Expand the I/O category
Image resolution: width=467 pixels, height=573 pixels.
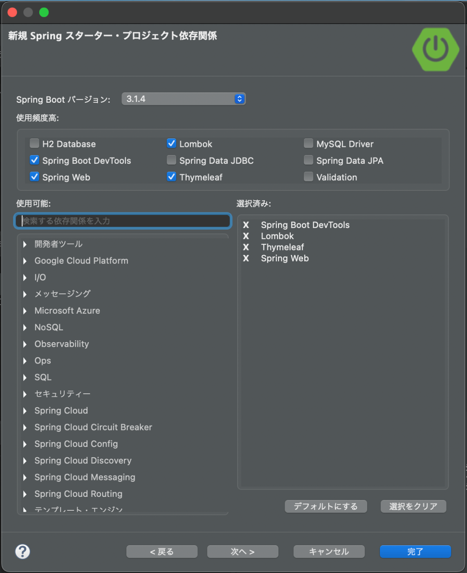[25, 277]
